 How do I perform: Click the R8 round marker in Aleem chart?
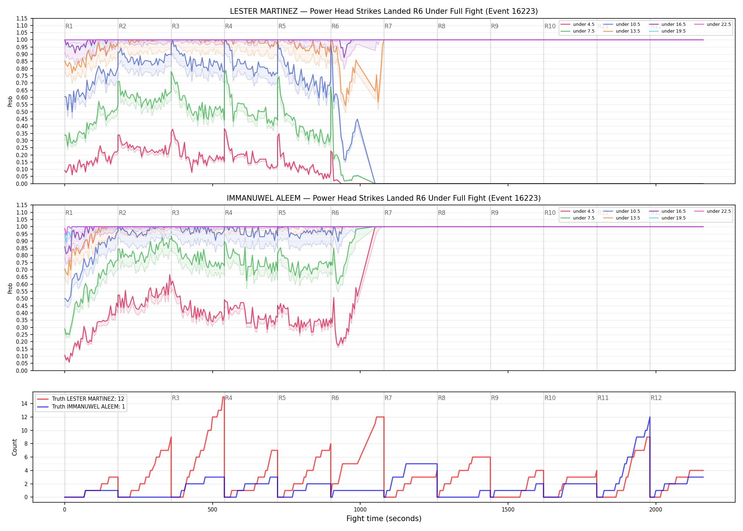pos(442,213)
